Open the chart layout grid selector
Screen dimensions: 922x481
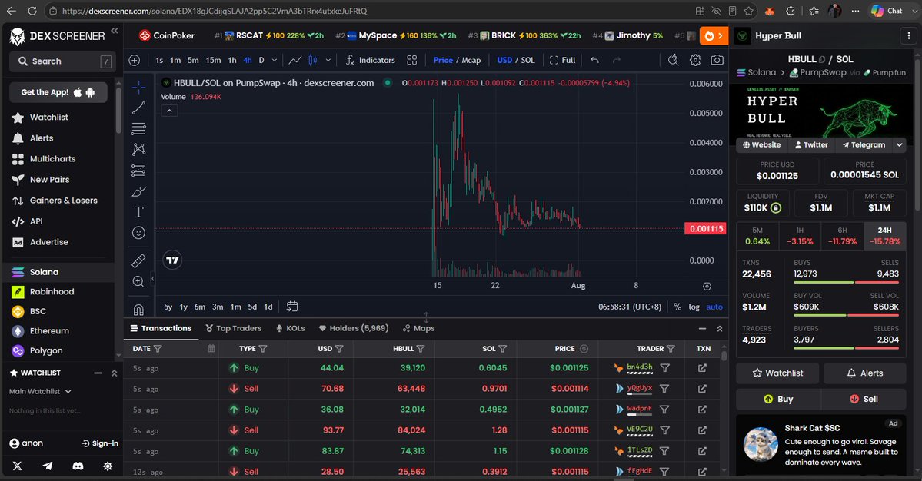[x=411, y=60]
